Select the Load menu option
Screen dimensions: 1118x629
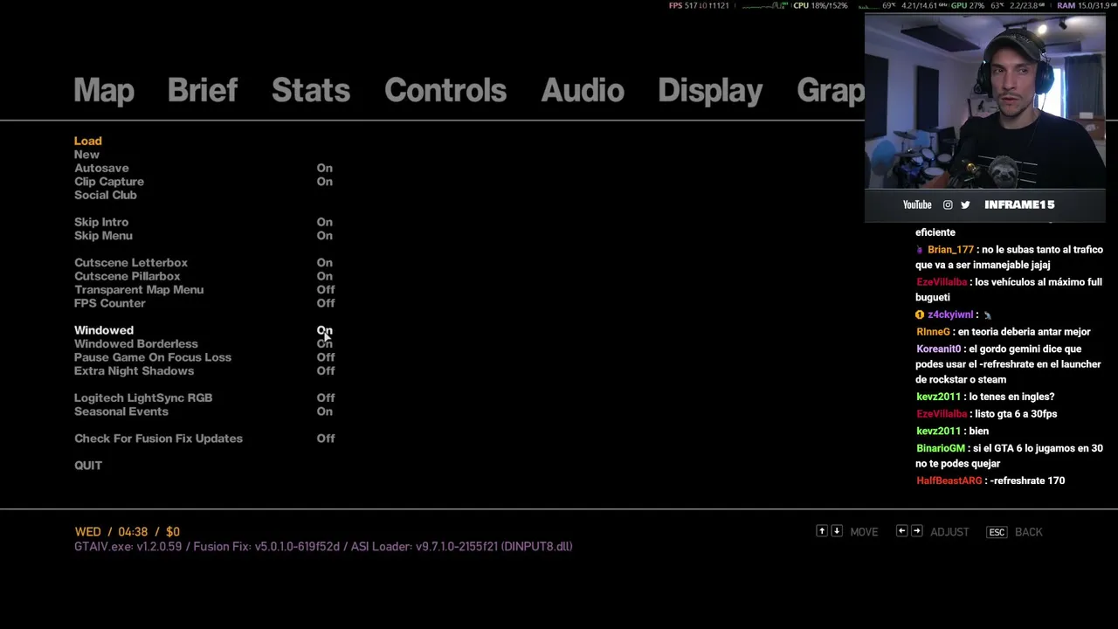(x=88, y=141)
